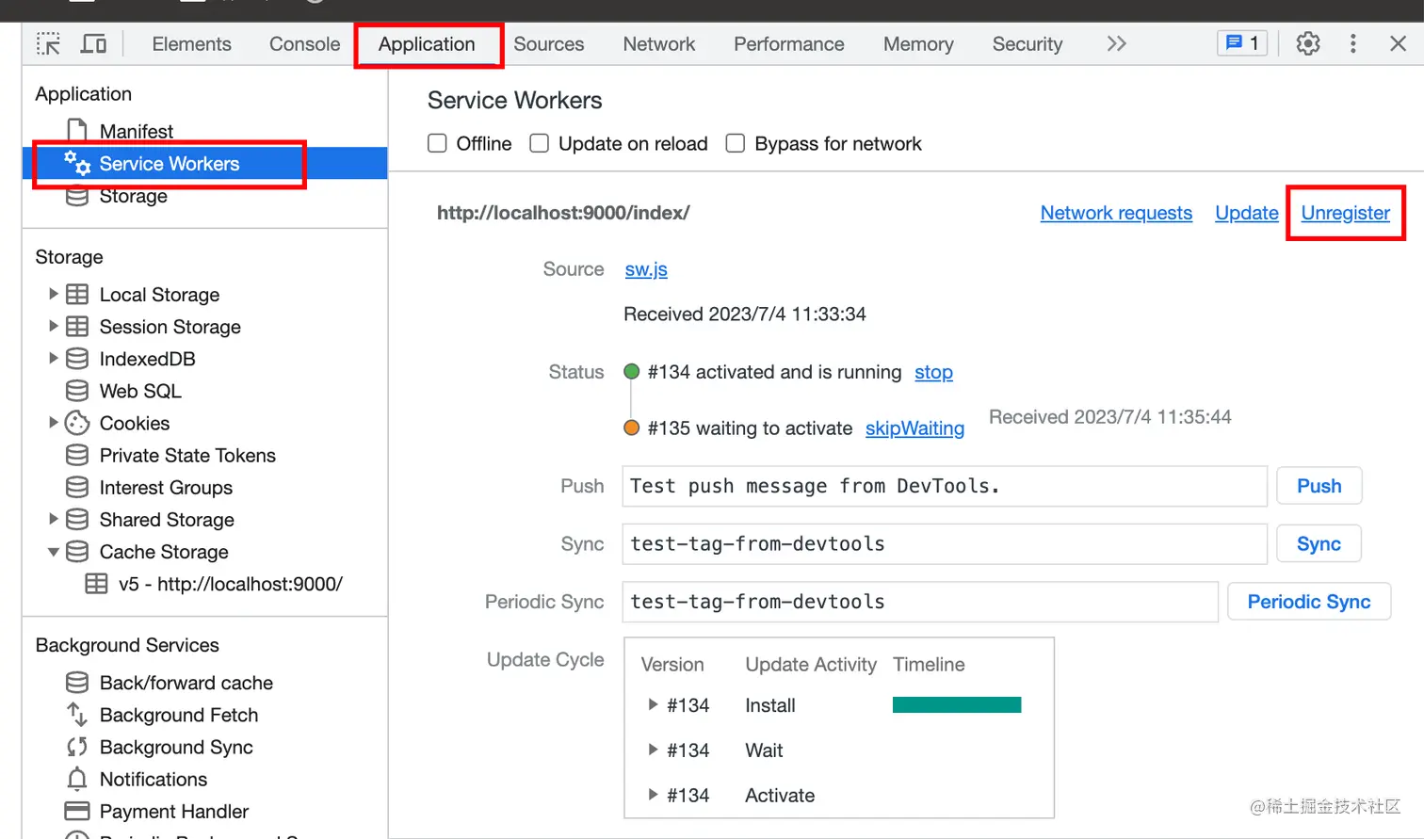This screenshot has width=1424, height=839.
Task: Expand the Shared Storage tree
Action: click(x=53, y=518)
